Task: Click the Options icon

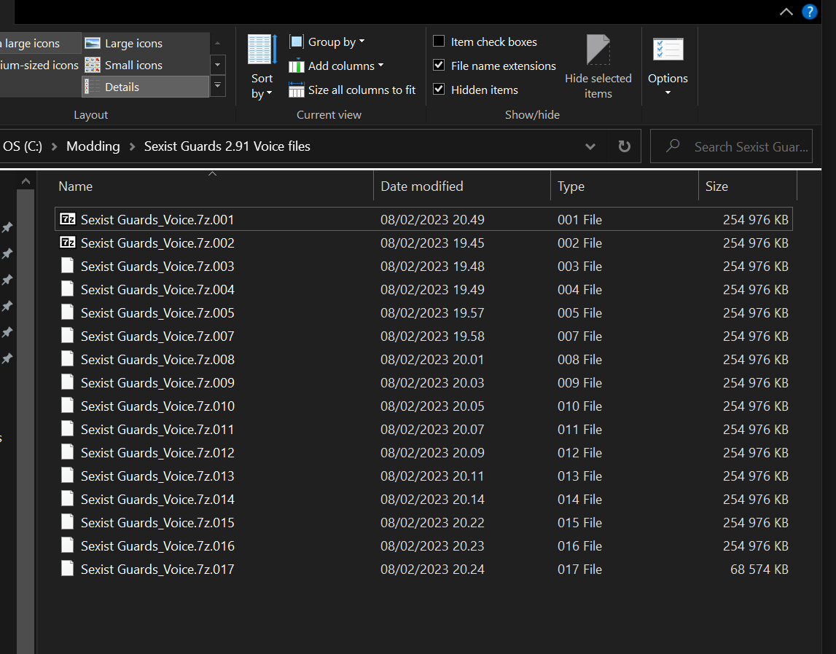Action: coord(668,50)
